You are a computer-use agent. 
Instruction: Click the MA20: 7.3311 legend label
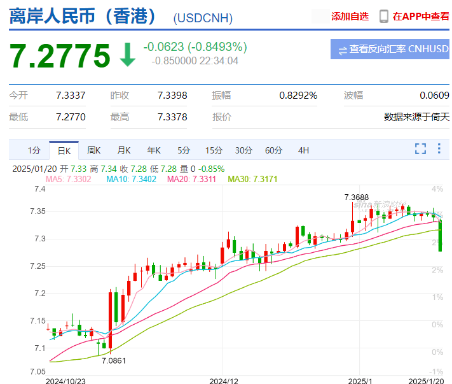tap(191, 180)
